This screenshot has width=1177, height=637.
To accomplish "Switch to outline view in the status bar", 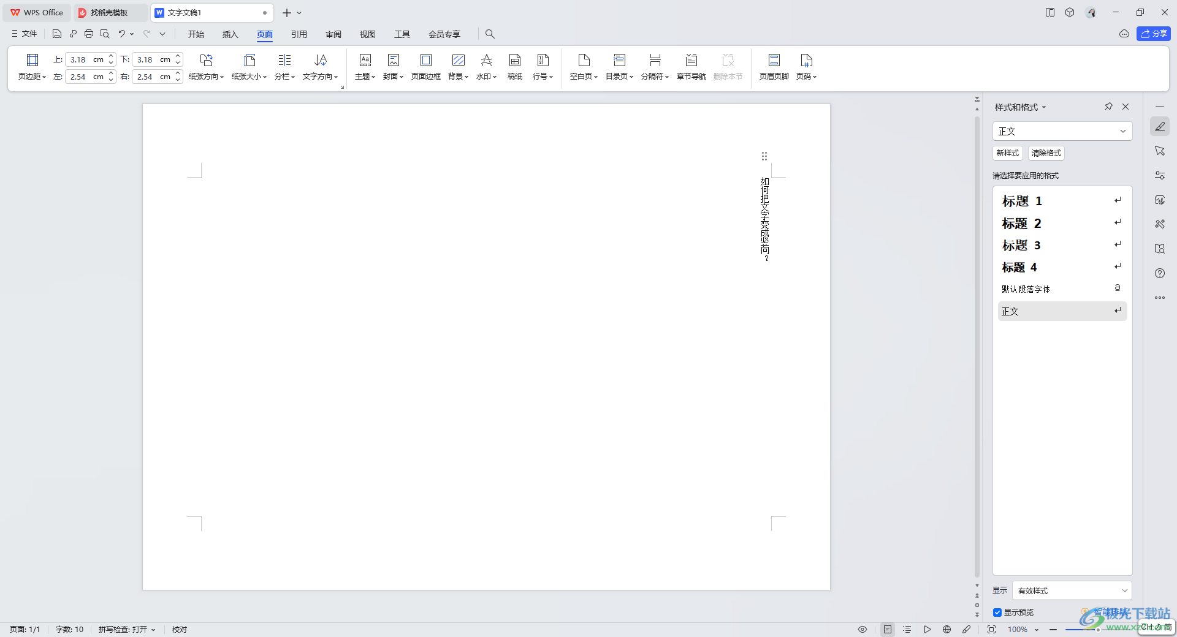I will tap(907, 629).
